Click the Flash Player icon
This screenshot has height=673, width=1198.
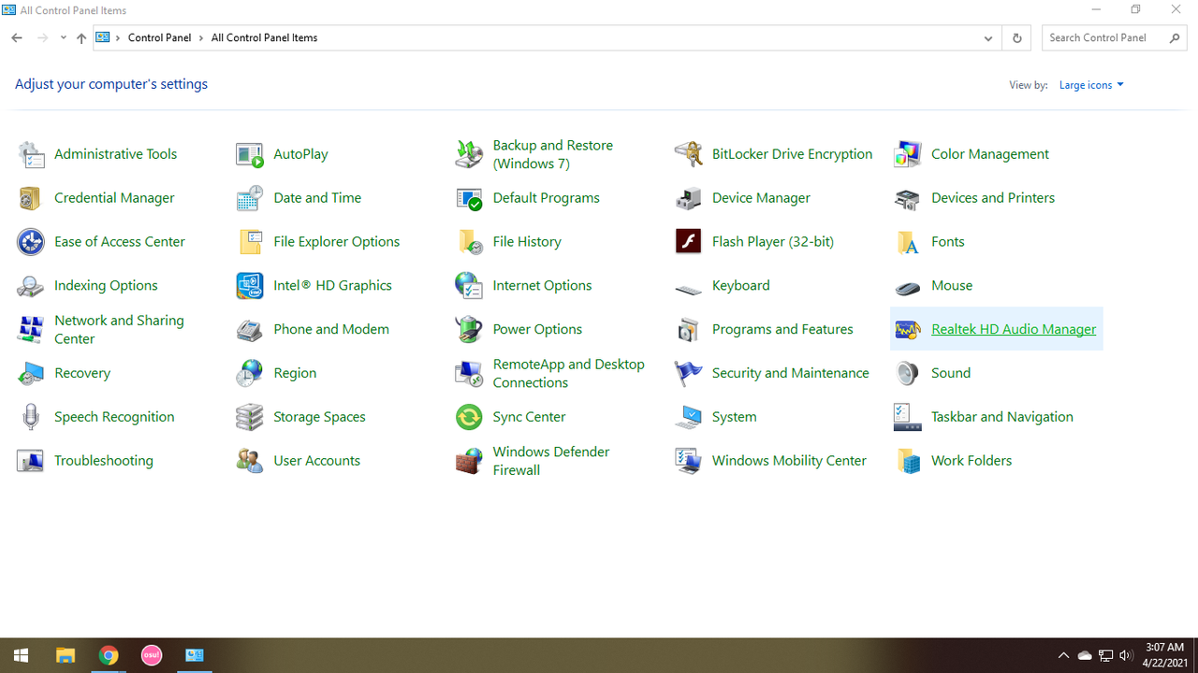688,242
